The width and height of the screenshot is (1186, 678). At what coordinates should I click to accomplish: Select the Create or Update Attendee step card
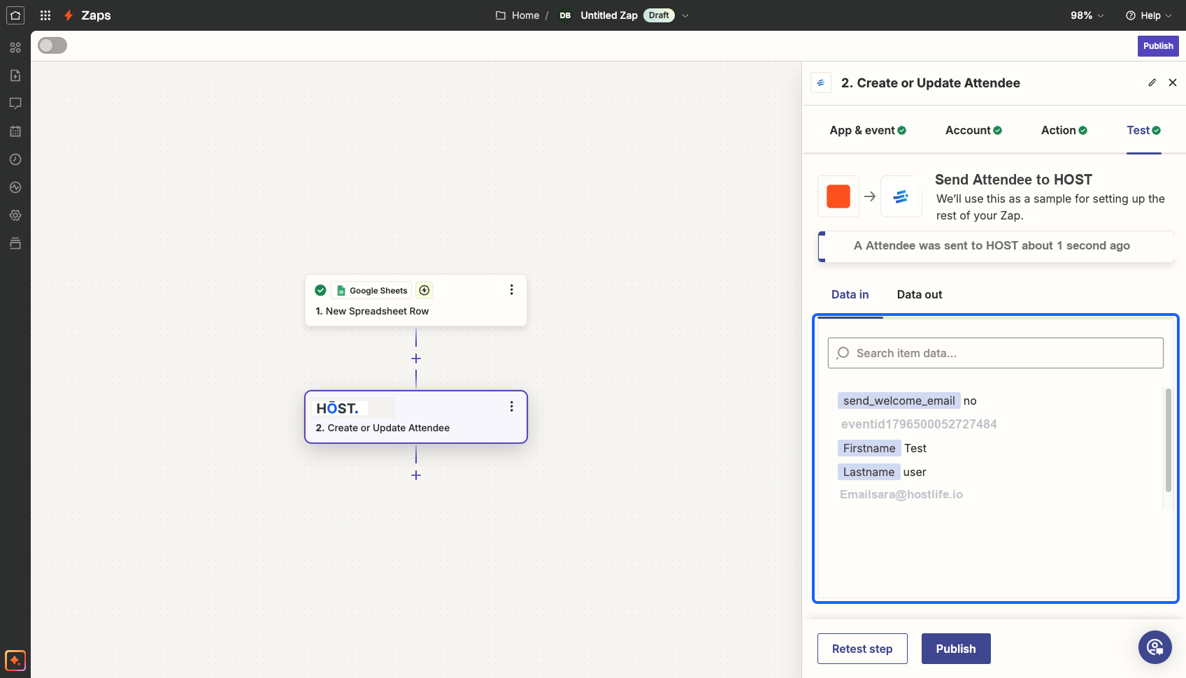(416, 417)
